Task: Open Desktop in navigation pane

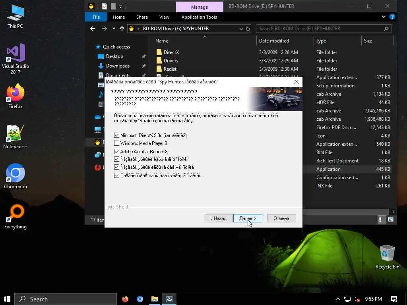Action: click(114, 56)
